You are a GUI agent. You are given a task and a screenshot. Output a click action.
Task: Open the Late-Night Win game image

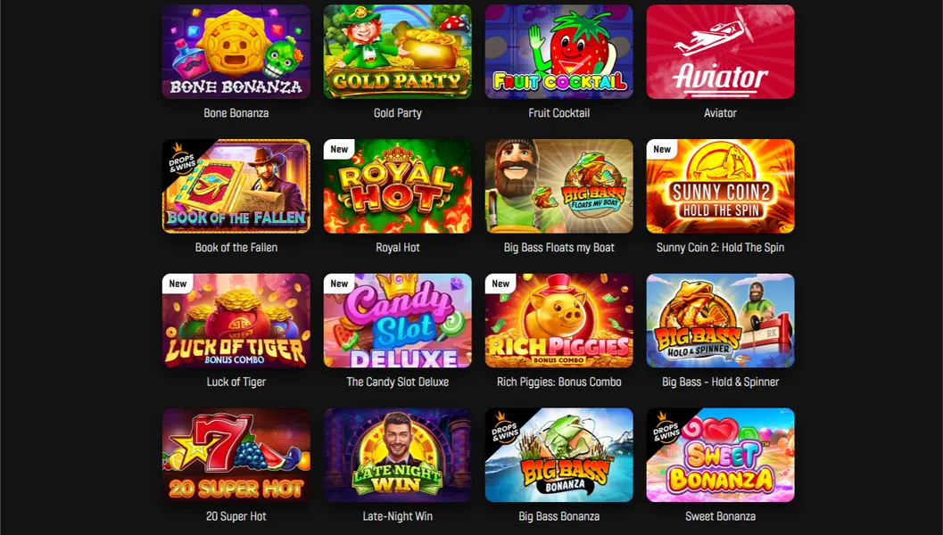point(398,455)
